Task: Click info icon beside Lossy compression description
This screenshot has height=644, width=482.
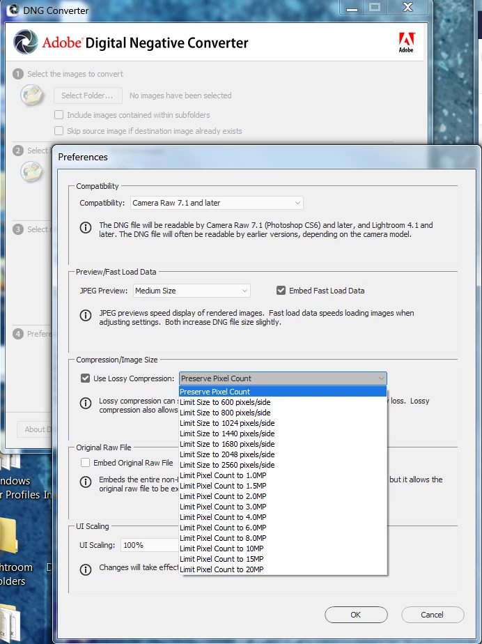Action: pyautogui.click(x=86, y=403)
